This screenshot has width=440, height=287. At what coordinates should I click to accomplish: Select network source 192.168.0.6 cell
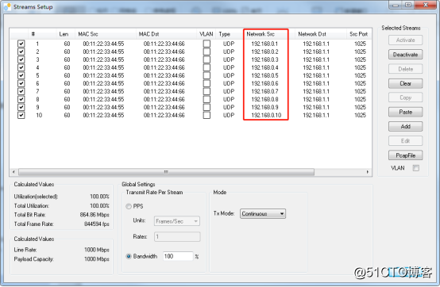(264, 83)
